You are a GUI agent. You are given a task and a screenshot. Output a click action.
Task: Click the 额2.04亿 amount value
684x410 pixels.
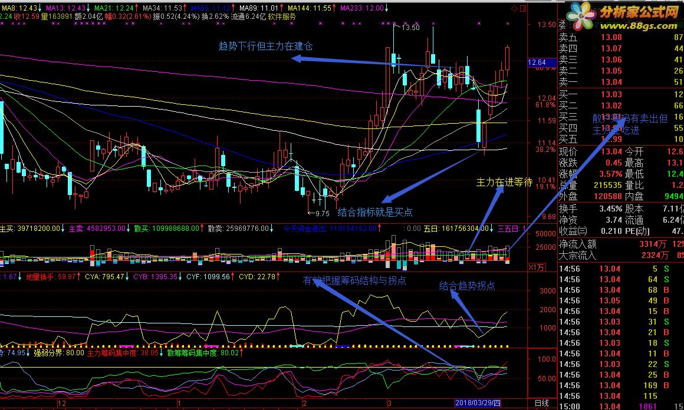tap(88, 16)
